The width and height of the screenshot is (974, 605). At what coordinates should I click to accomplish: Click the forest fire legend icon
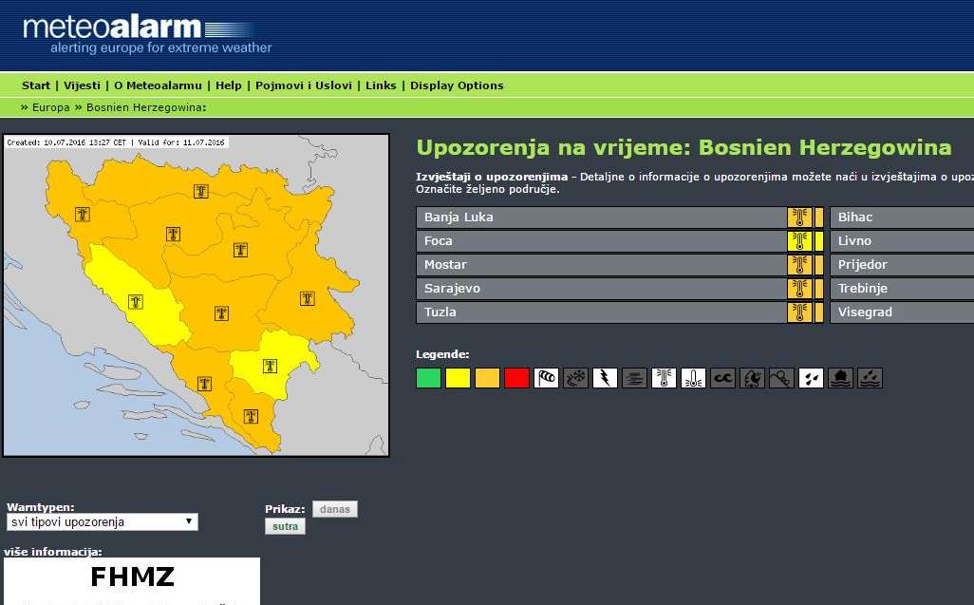click(x=752, y=378)
